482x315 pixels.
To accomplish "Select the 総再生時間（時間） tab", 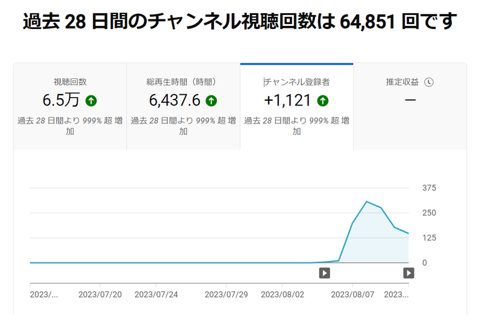I will pyautogui.click(x=184, y=107).
